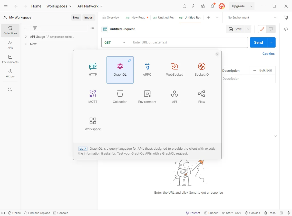Go forward with the right arrow
The width and height of the screenshot is (292, 216).
point(25,6)
